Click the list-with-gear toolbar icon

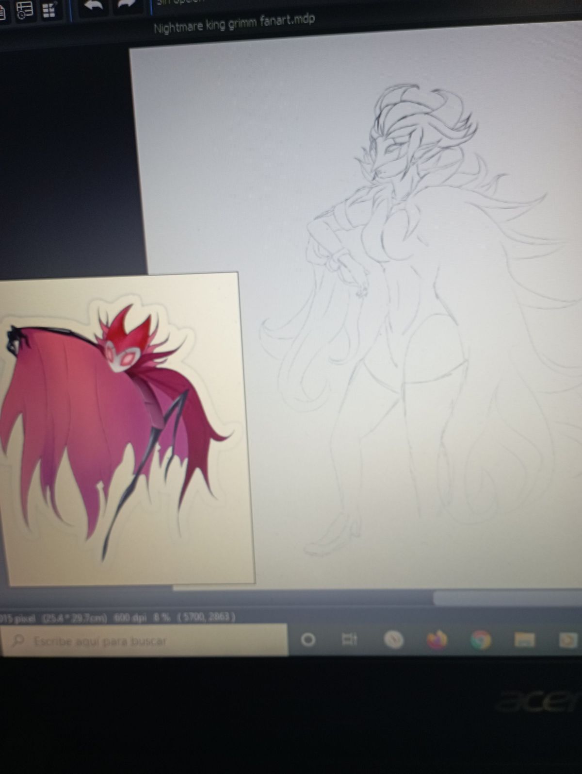[24, 11]
